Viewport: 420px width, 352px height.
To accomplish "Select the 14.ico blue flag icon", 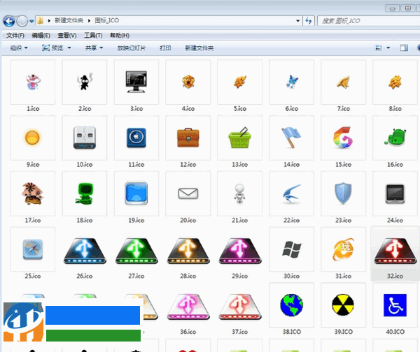I will pyautogui.click(x=291, y=138).
